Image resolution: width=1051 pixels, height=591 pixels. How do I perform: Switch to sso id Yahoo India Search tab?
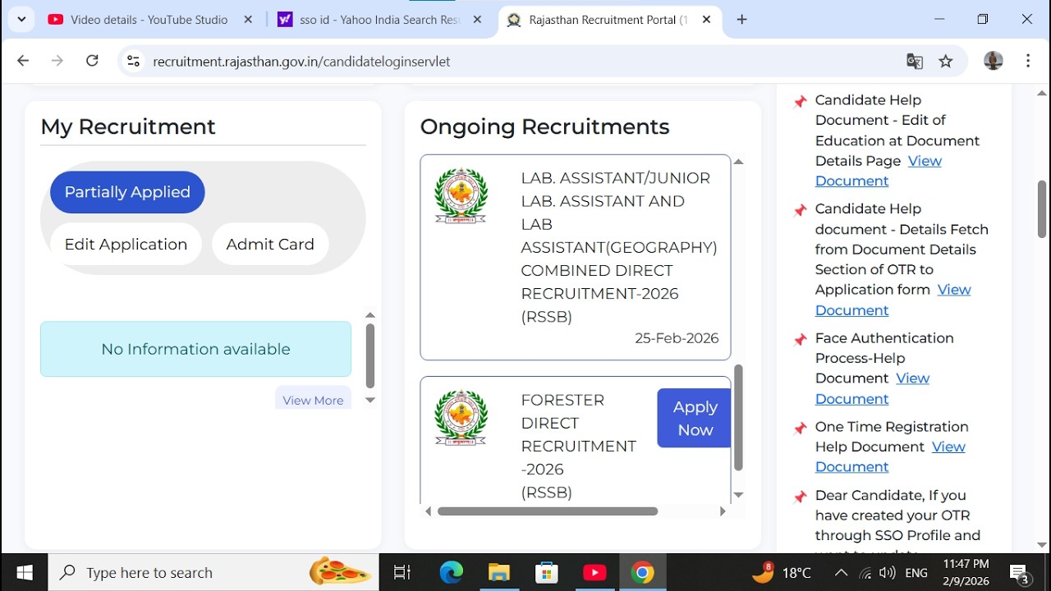coord(380,20)
